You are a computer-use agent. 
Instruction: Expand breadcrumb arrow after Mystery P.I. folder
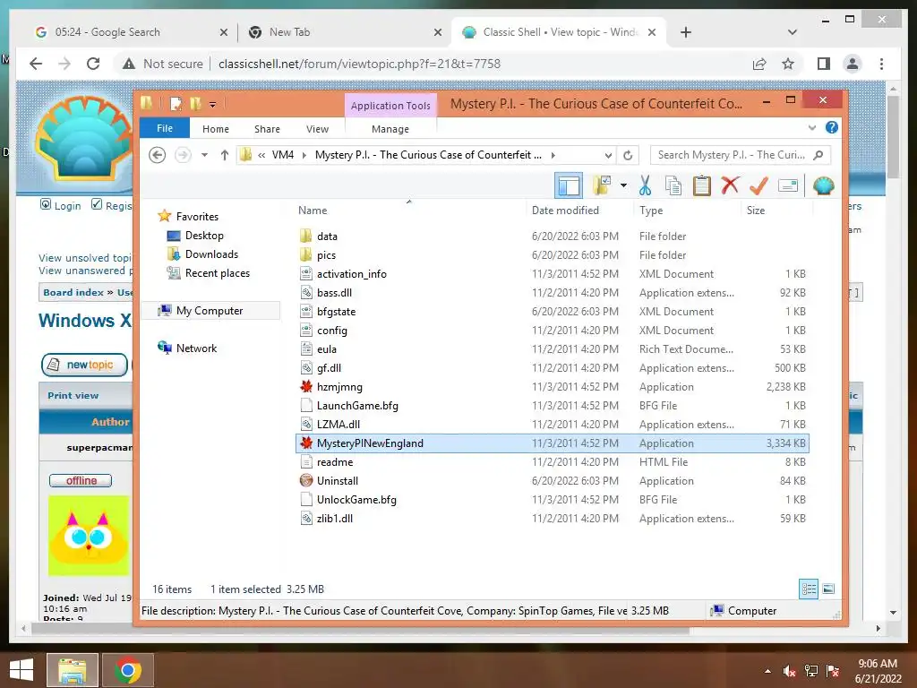pos(553,155)
